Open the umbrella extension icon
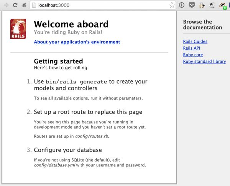Viewport: 230px width, 186px height. [212, 5]
